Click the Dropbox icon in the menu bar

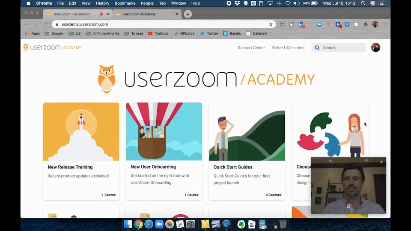[237, 3]
